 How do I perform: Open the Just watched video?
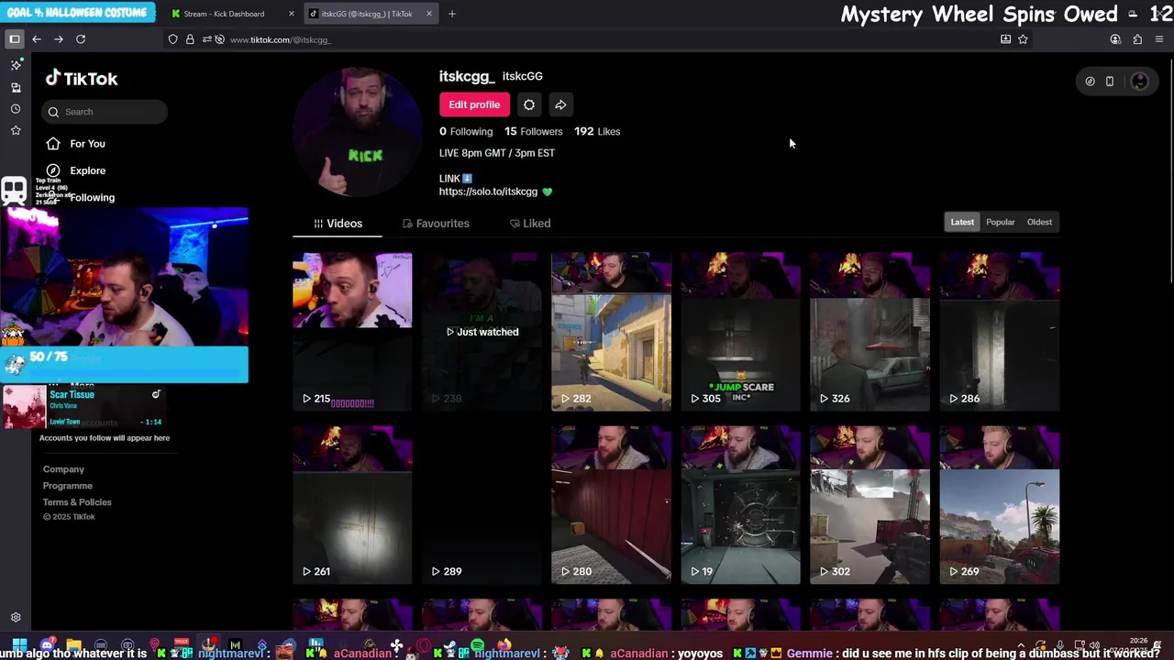[482, 332]
